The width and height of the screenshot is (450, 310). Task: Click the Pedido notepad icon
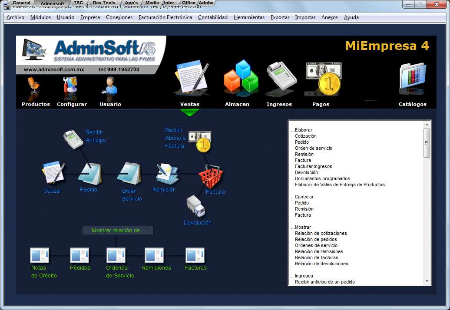tap(90, 174)
